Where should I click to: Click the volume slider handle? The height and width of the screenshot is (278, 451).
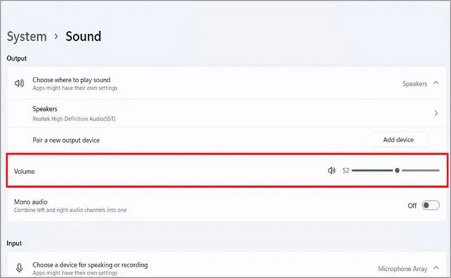click(x=397, y=171)
